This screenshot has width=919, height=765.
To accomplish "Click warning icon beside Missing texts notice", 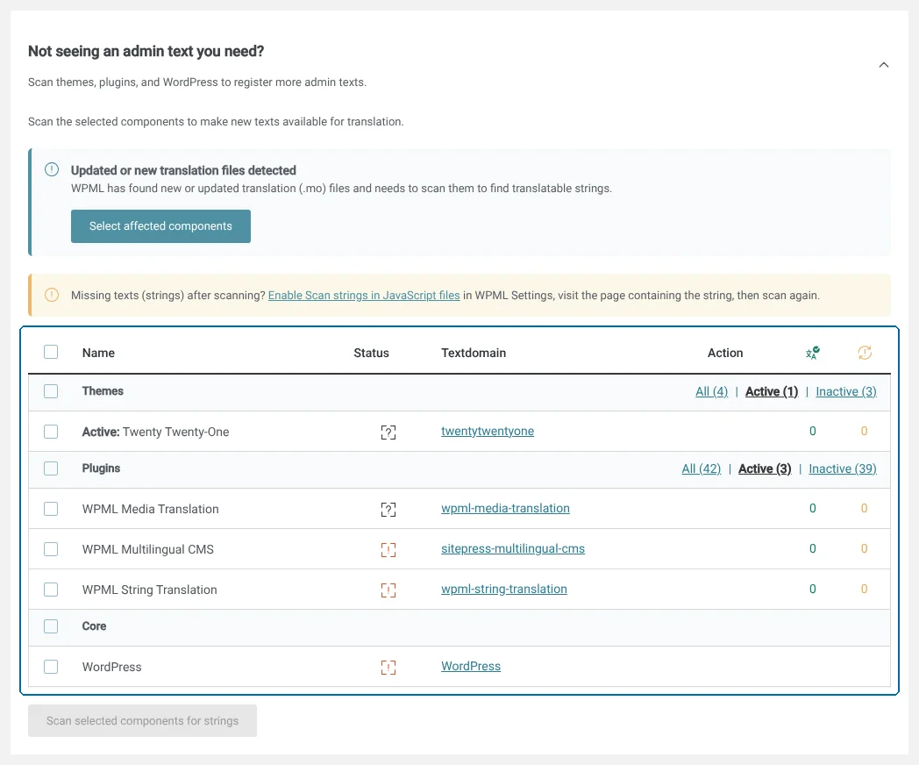I will pos(52,295).
